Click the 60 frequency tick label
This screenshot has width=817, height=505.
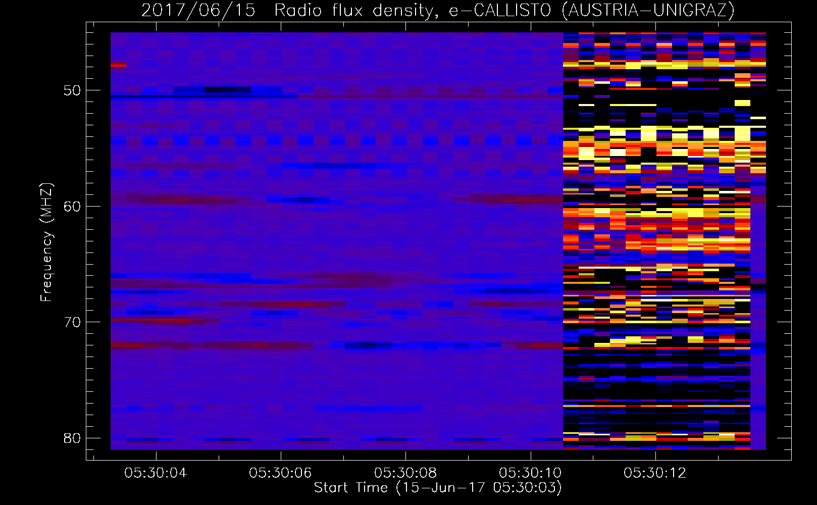[72, 207]
